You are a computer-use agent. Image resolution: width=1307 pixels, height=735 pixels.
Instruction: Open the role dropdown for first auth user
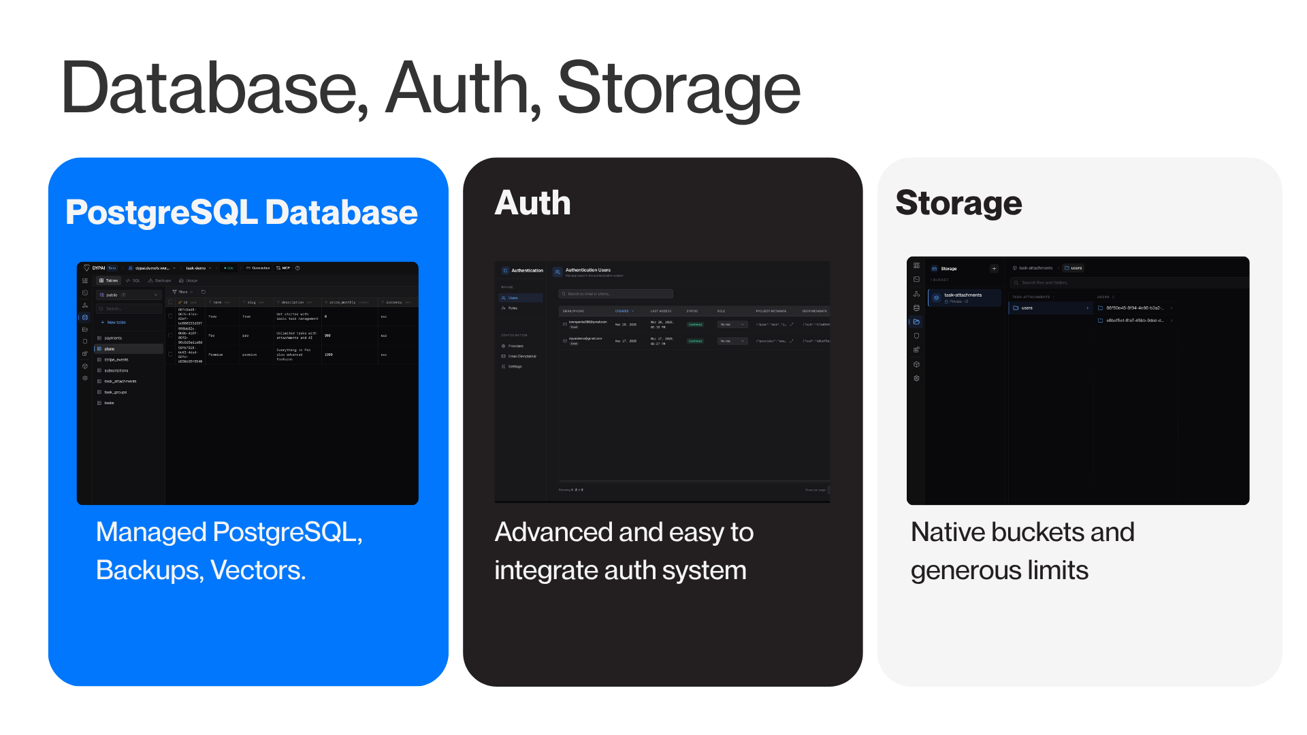tap(732, 325)
